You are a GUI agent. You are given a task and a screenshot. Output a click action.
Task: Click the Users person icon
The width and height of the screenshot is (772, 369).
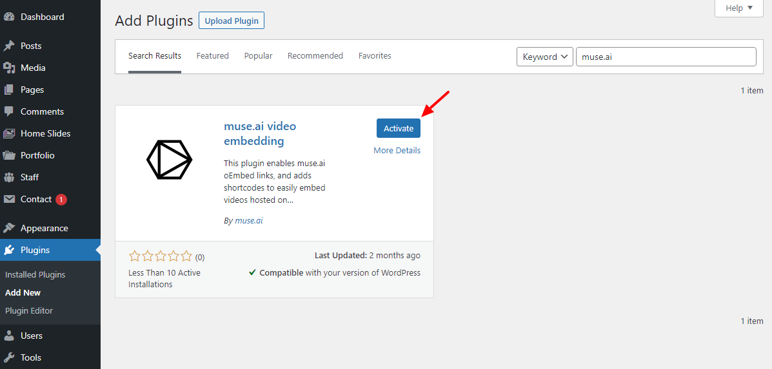(9, 336)
